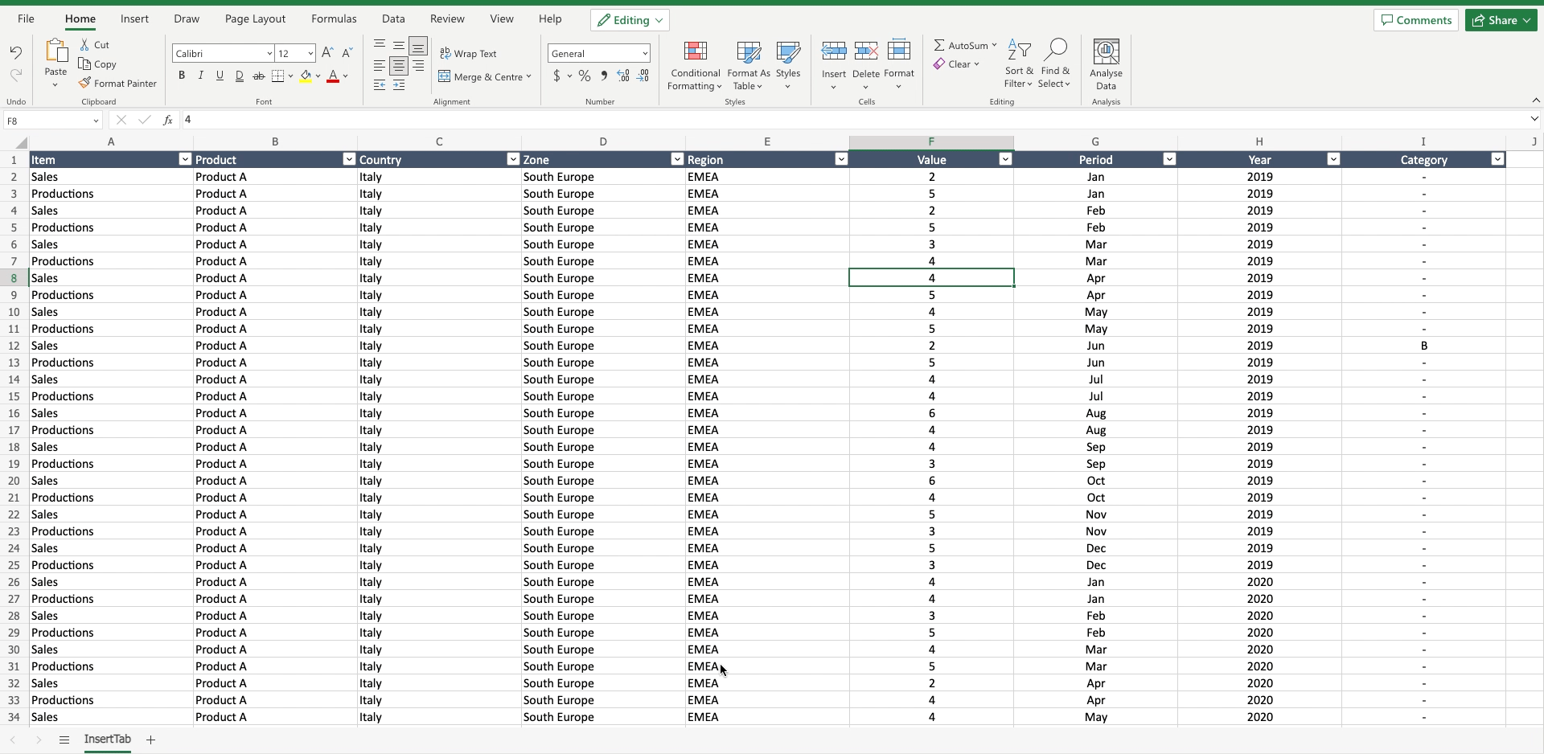Viewport: 1544px width, 754px height.
Task: Click the Insert cells icon
Action: coord(834,51)
